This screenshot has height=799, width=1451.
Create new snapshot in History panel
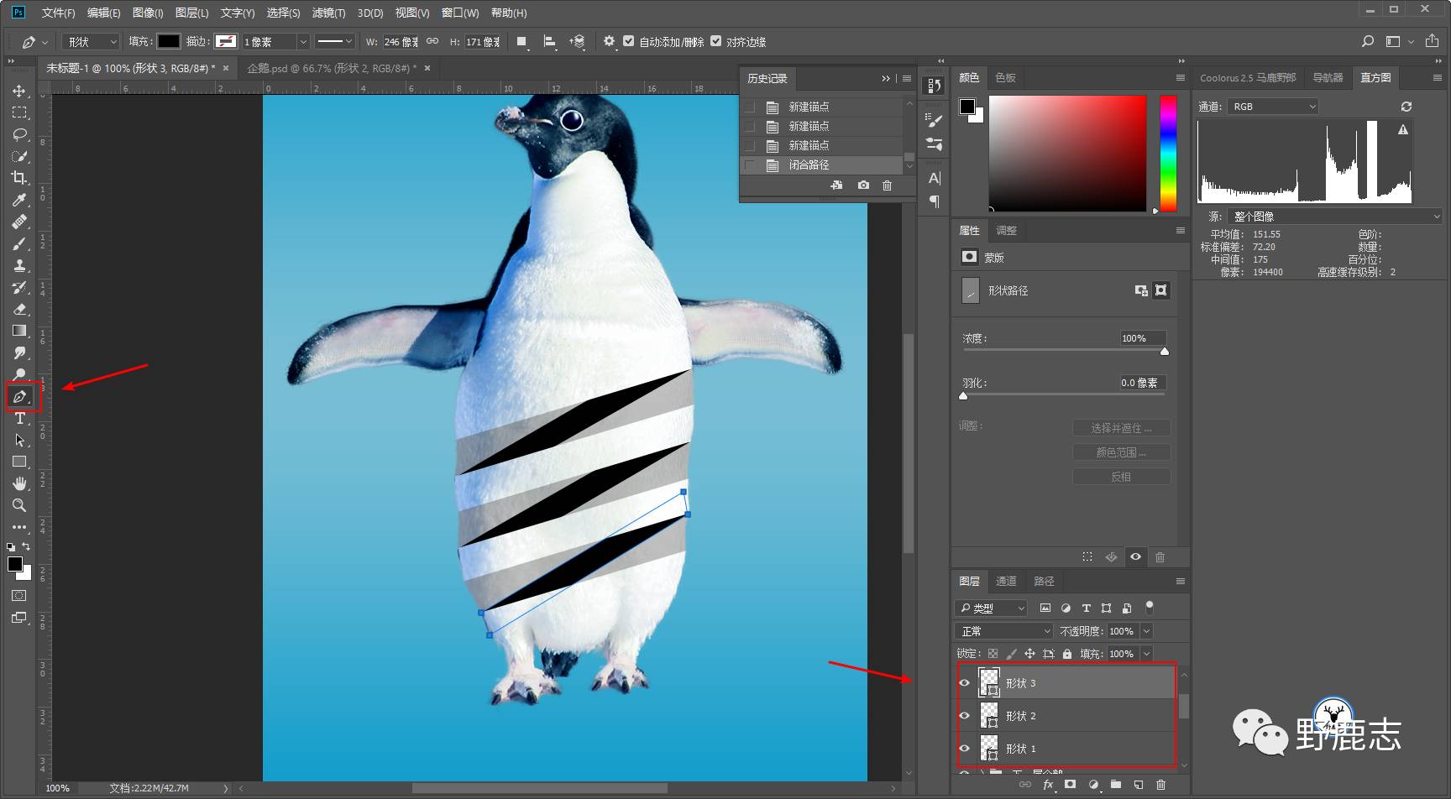[863, 185]
